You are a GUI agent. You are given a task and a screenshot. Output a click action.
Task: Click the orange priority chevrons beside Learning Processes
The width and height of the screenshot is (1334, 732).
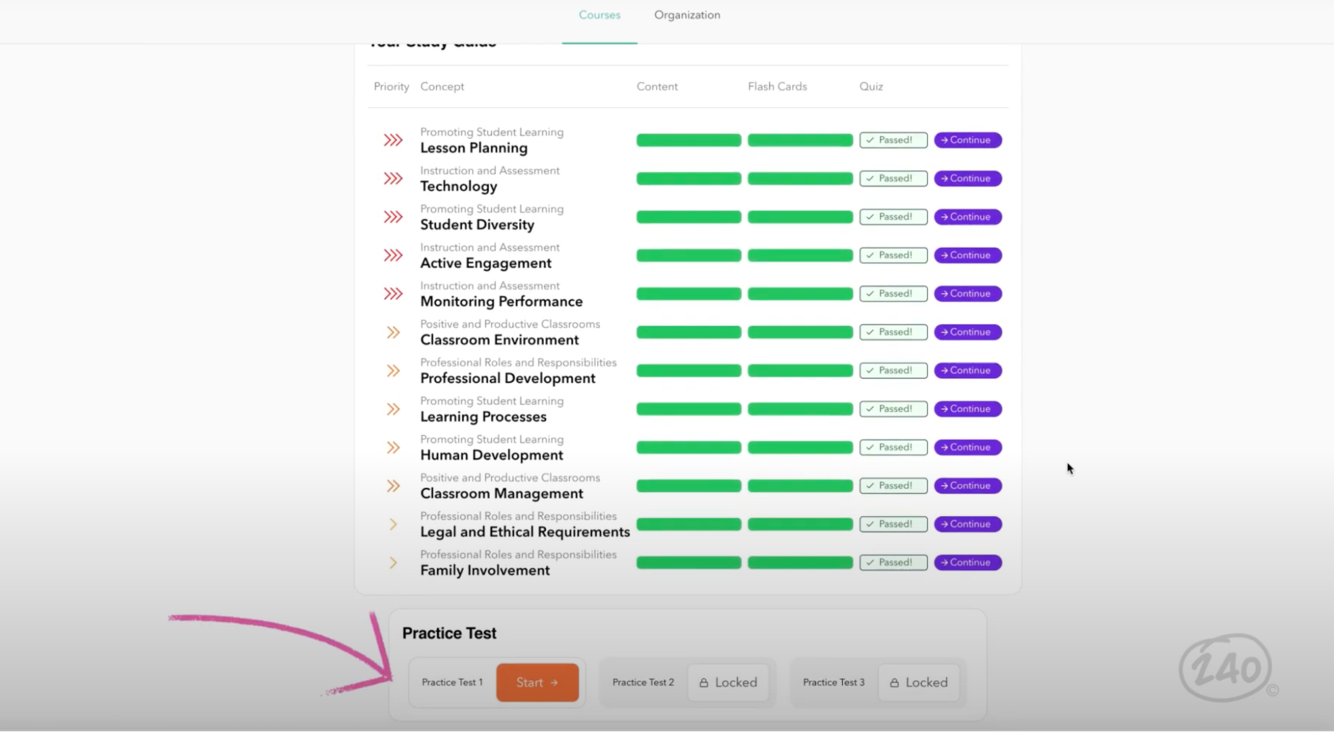(x=392, y=409)
